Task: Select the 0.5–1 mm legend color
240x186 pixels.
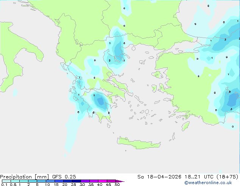Action: pyautogui.click(x=15, y=181)
